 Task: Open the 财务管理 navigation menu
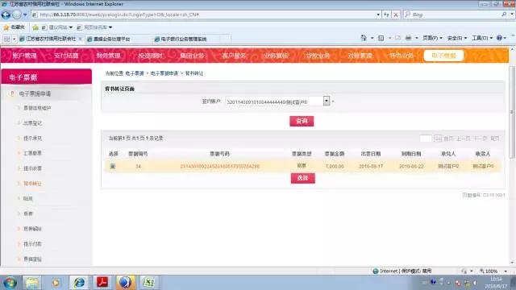(x=108, y=56)
